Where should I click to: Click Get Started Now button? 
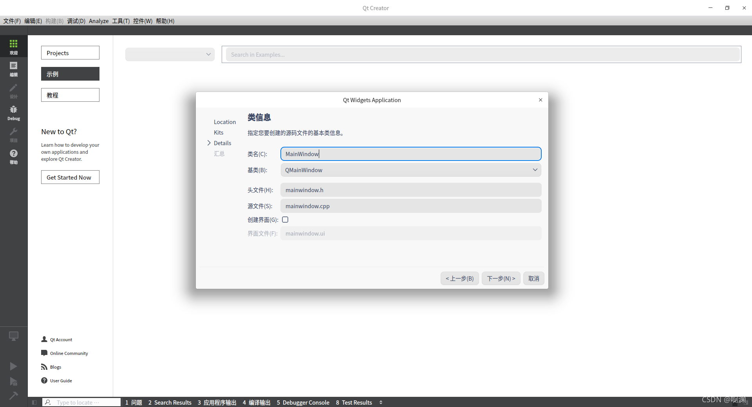coord(70,177)
